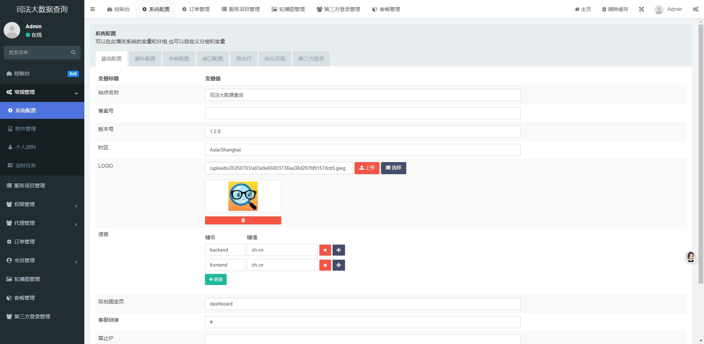Switch to 订单管理 top tab

pos(196,9)
